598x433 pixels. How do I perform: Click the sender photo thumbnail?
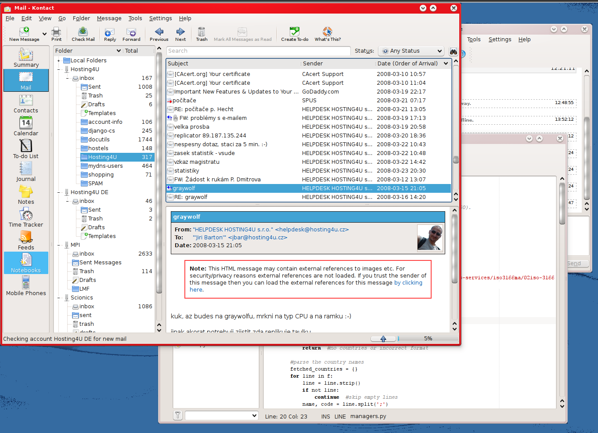[x=430, y=238]
